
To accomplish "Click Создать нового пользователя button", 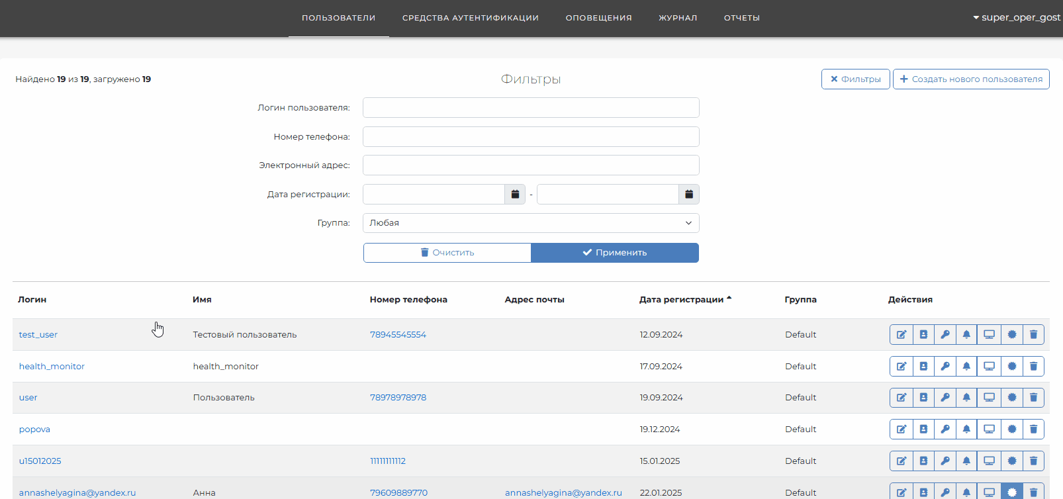I will click(971, 79).
